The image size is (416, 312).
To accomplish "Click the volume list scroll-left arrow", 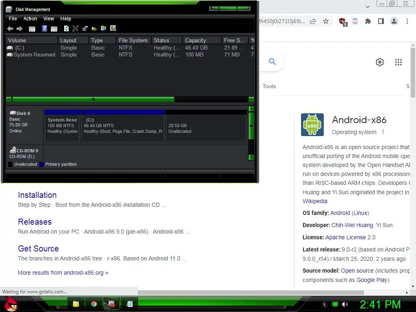I will pyautogui.click(x=9, y=100).
